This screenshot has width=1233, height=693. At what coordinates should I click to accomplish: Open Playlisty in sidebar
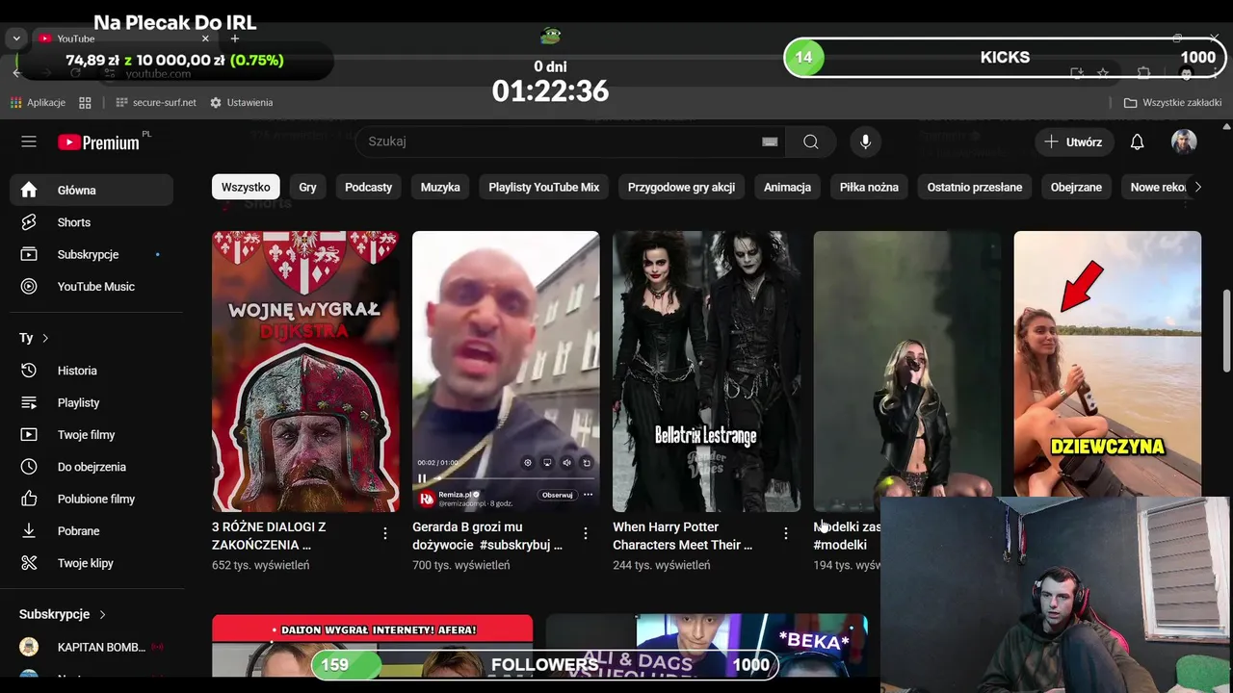tap(92, 402)
